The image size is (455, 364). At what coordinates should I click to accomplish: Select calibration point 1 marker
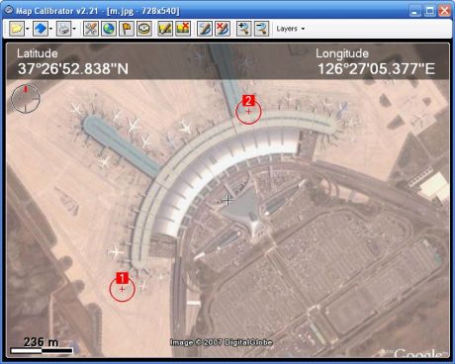click(x=122, y=287)
